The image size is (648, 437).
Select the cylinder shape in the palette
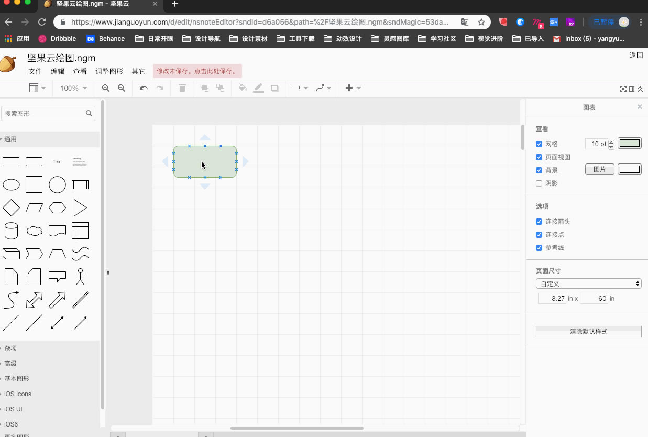coord(11,231)
